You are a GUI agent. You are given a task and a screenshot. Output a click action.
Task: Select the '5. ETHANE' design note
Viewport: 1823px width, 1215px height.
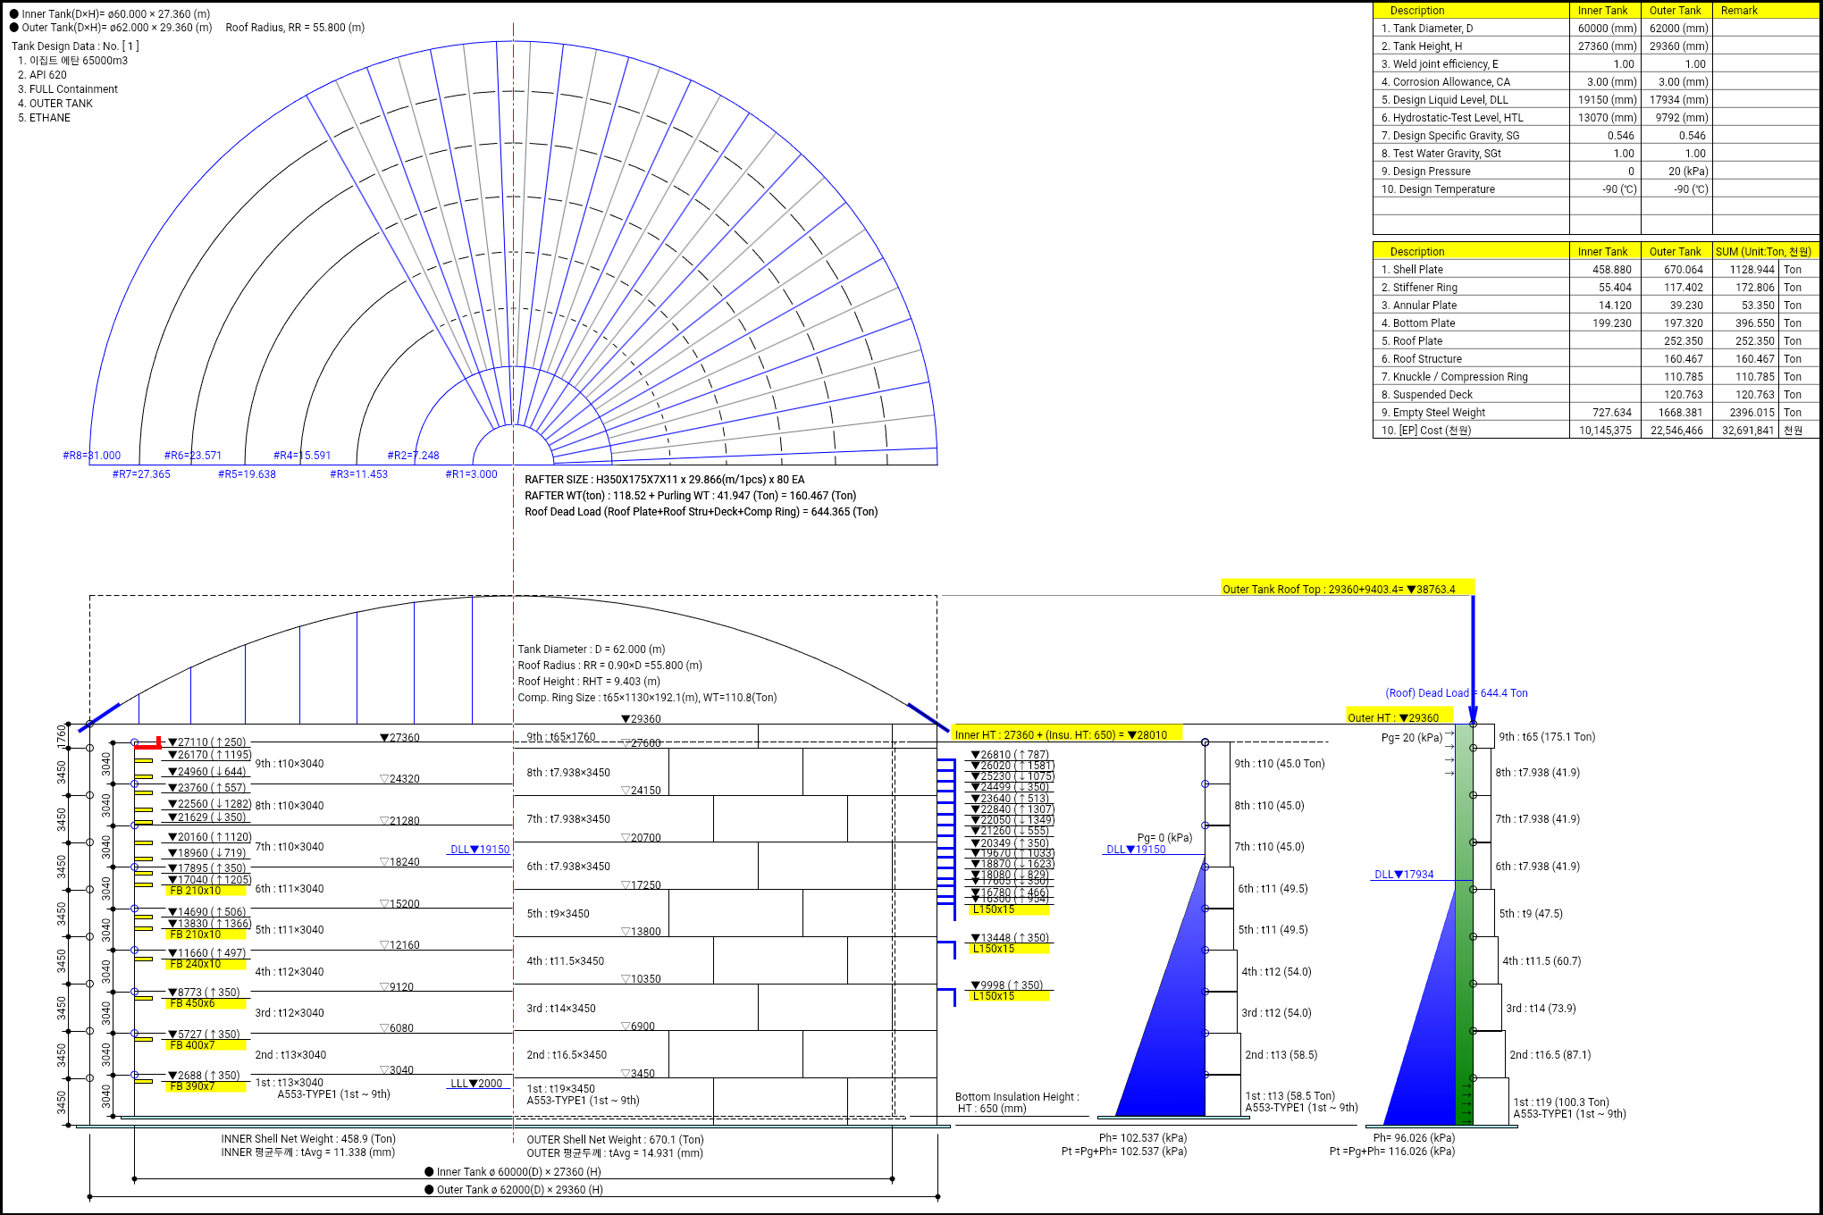pyautogui.click(x=45, y=118)
